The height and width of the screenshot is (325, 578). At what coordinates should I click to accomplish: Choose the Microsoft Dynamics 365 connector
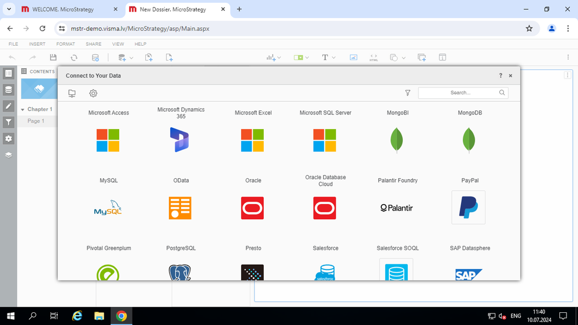pyautogui.click(x=179, y=139)
